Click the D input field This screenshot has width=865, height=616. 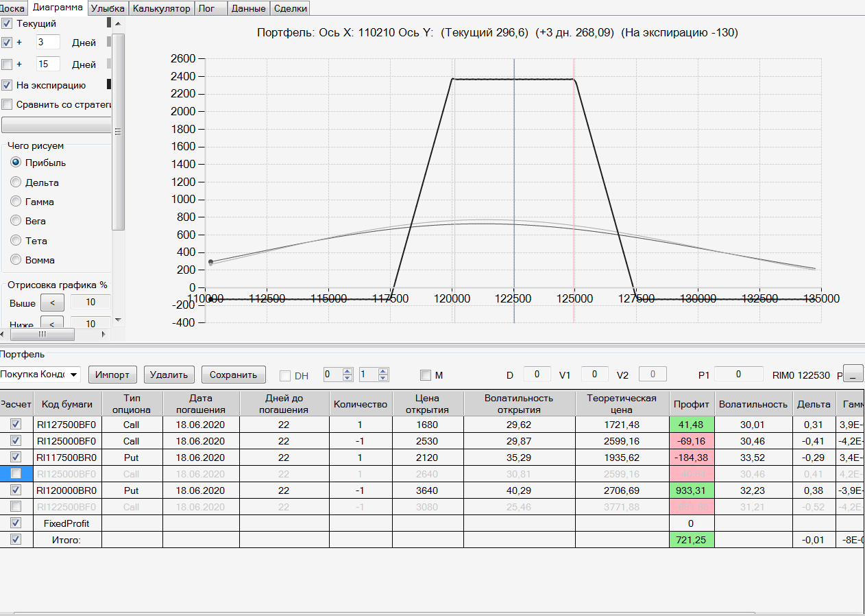click(x=537, y=374)
